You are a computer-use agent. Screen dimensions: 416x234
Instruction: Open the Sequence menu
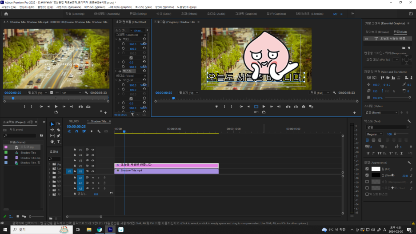click(68, 7)
